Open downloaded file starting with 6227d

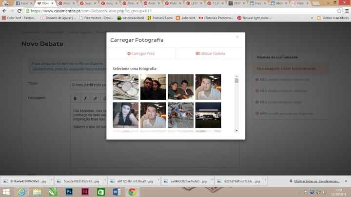[x=239, y=181]
